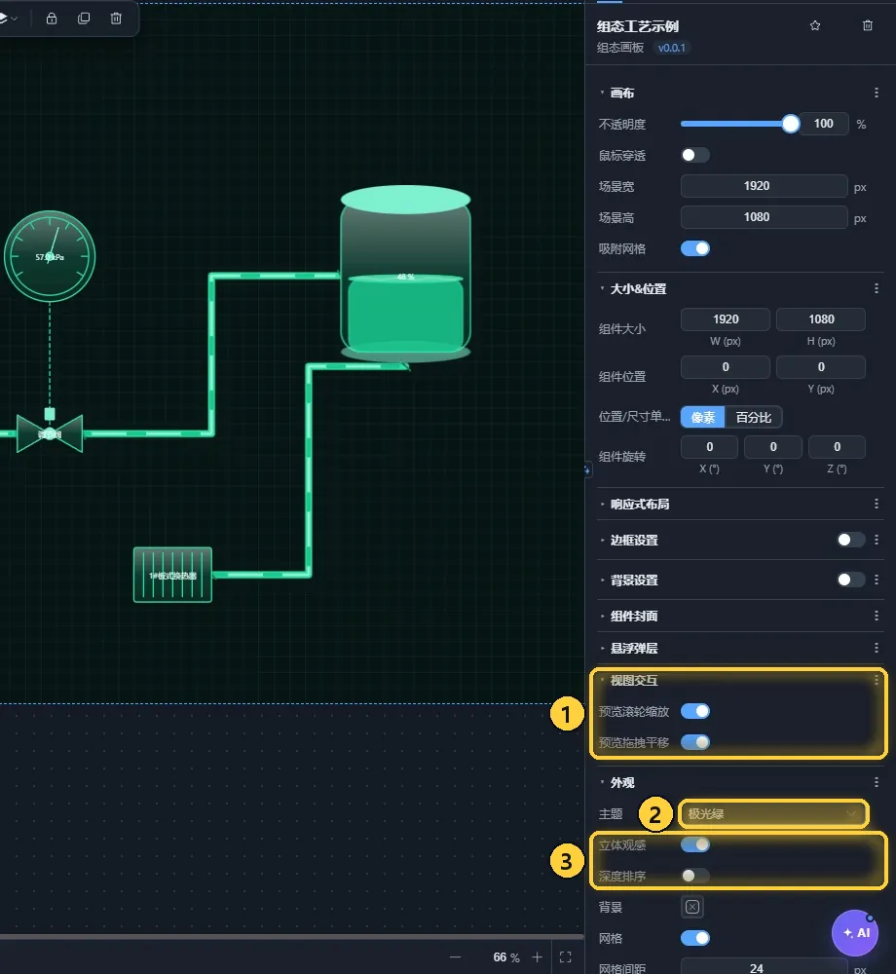Open the more-options menu for 背景设置 section
This screenshot has width=896, height=974.
[877, 580]
